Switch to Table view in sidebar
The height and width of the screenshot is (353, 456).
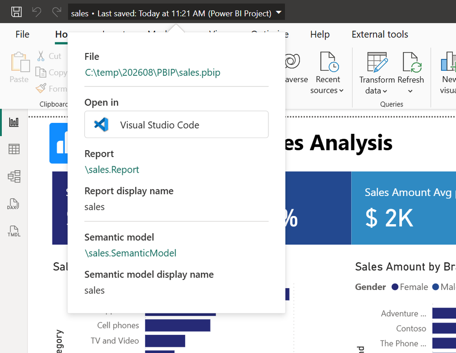click(x=14, y=149)
